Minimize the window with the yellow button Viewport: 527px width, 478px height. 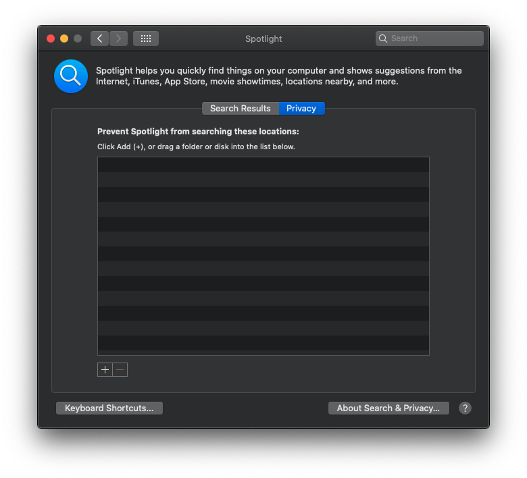pyautogui.click(x=64, y=38)
